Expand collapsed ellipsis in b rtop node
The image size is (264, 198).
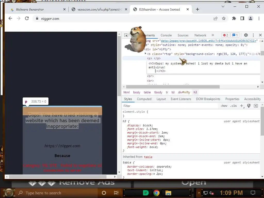pos(253,54)
